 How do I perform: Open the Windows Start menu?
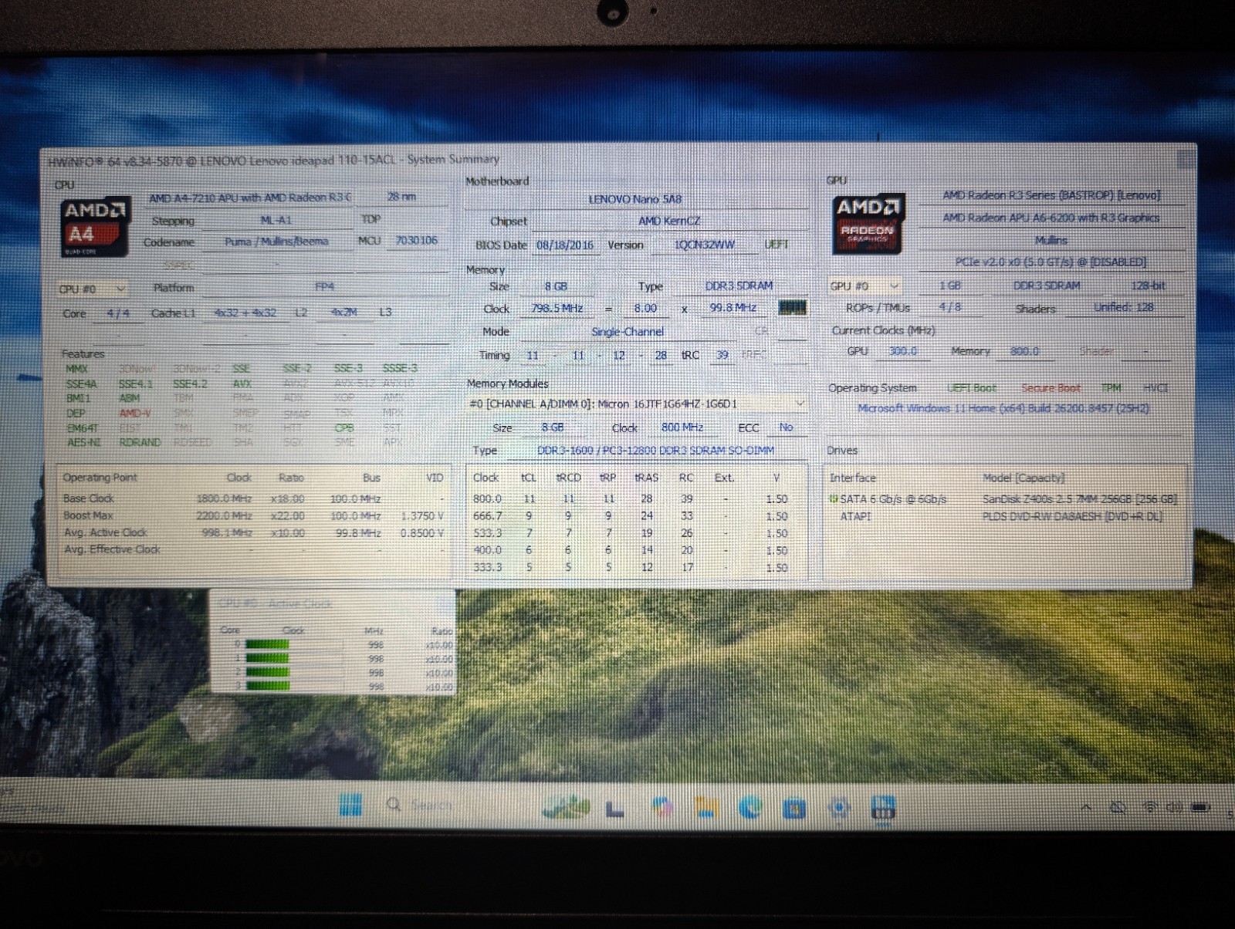click(350, 806)
